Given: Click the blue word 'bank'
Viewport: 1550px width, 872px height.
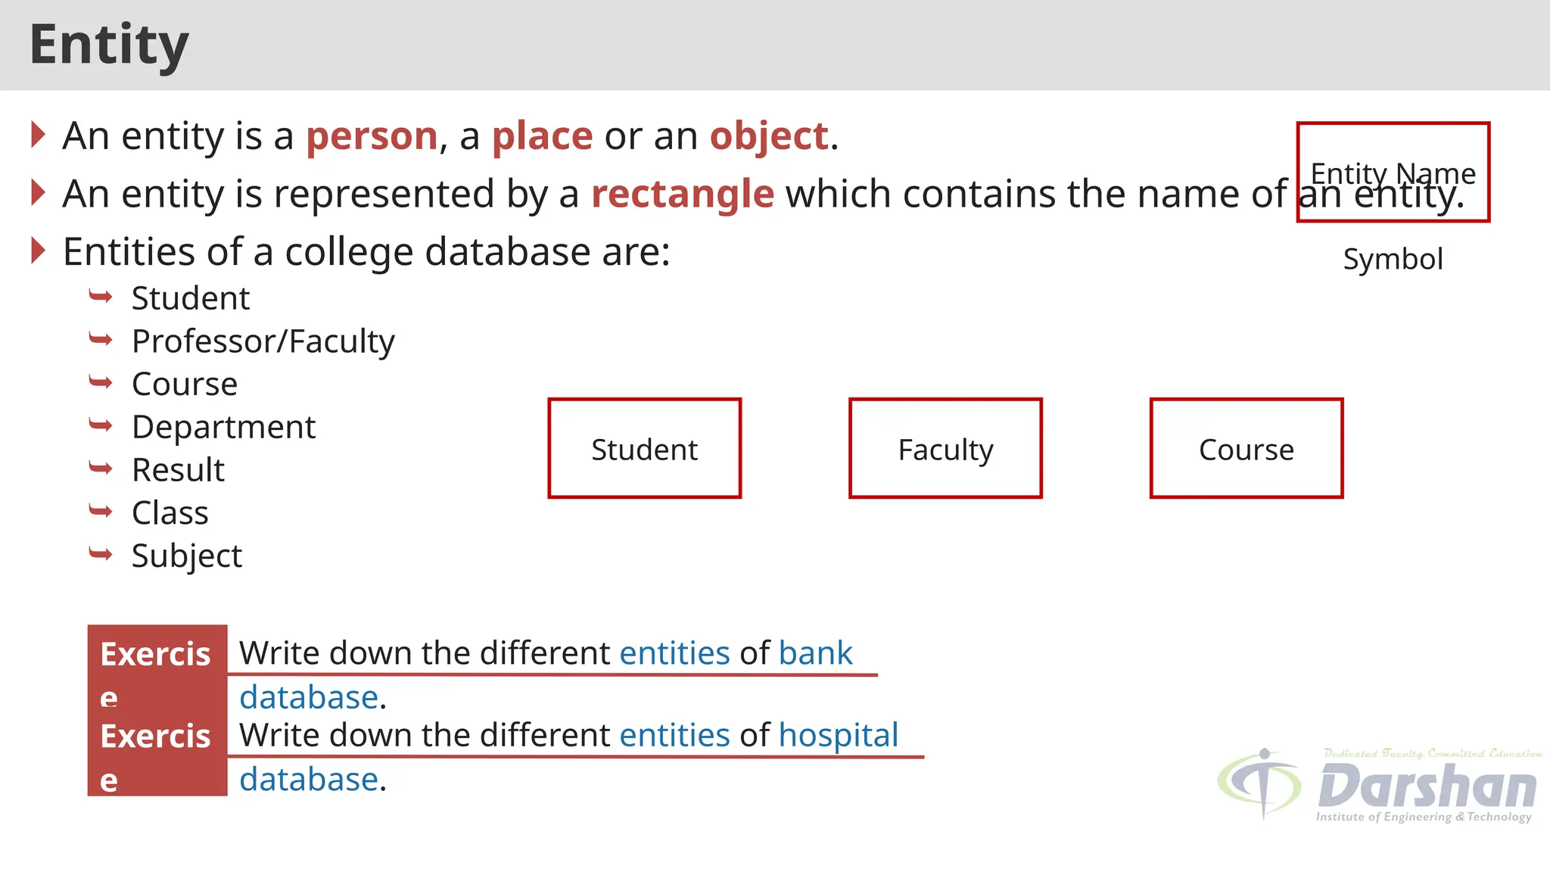Looking at the screenshot, I should pyautogui.click(x=815, y=653).
